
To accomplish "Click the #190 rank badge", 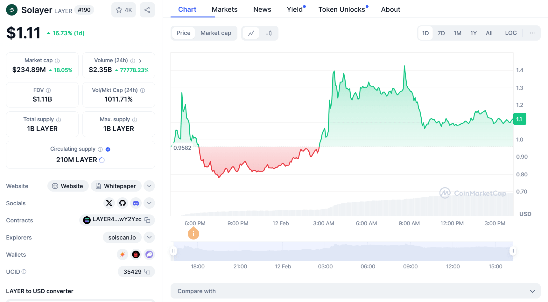I will [84, 10].
